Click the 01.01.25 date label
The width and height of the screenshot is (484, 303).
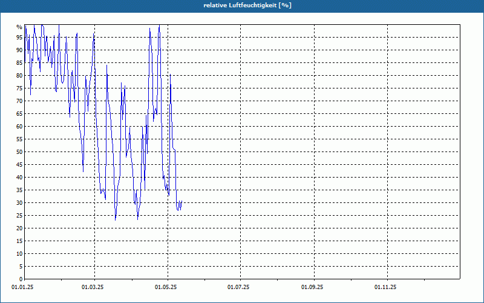(x=22, y=287)
